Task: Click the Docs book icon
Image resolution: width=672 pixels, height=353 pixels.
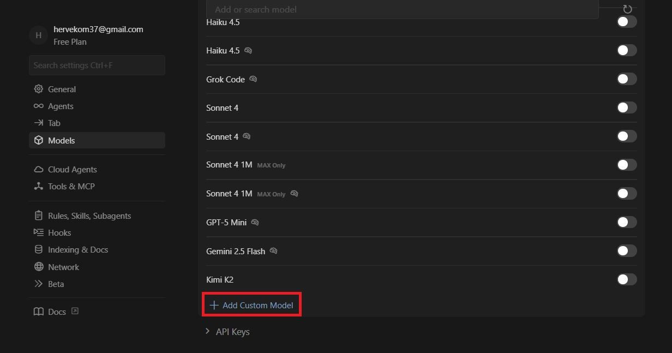Action: coord(38,312)
